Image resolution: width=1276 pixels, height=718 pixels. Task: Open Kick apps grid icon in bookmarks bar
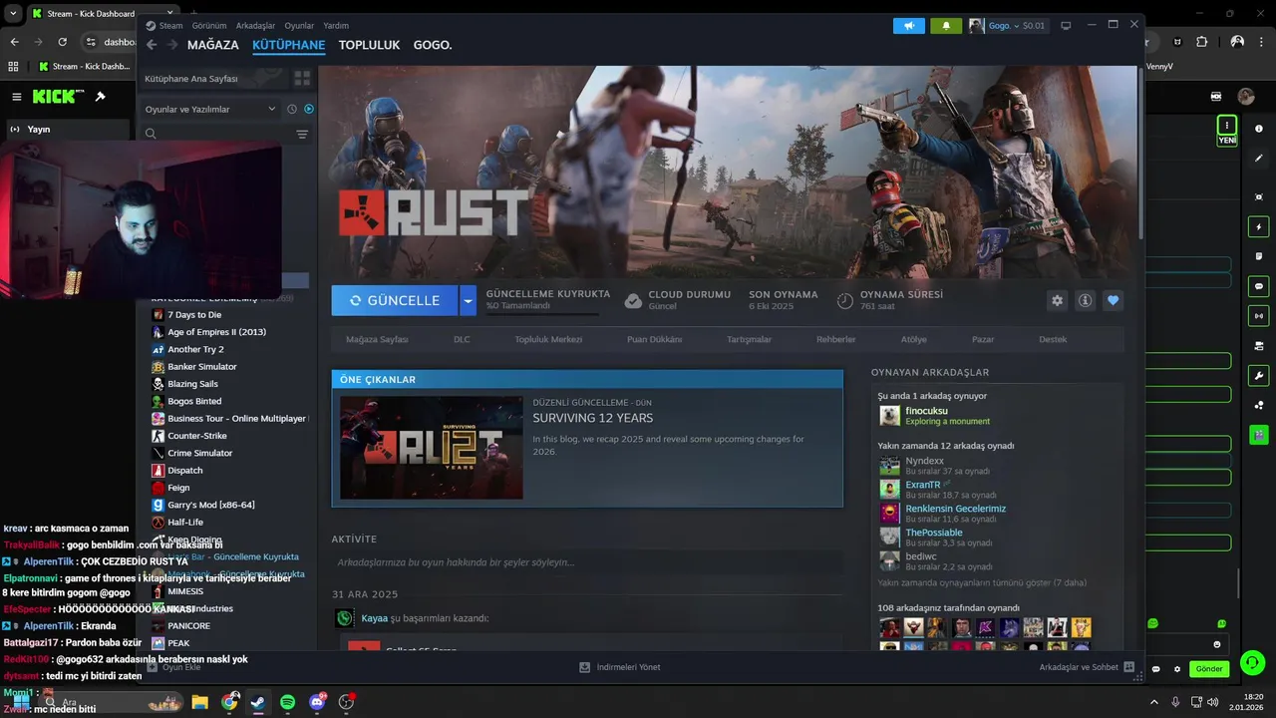tap(13, 67)
